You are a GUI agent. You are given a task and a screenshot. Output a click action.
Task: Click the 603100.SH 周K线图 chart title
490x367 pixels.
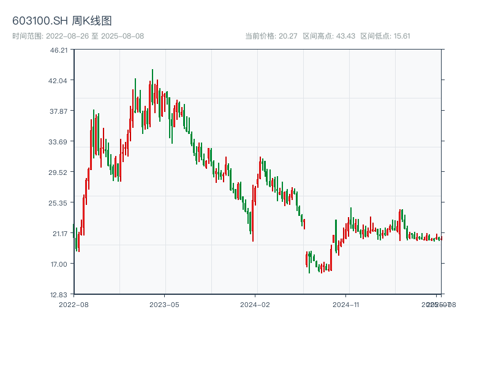(x=62, y=21)
